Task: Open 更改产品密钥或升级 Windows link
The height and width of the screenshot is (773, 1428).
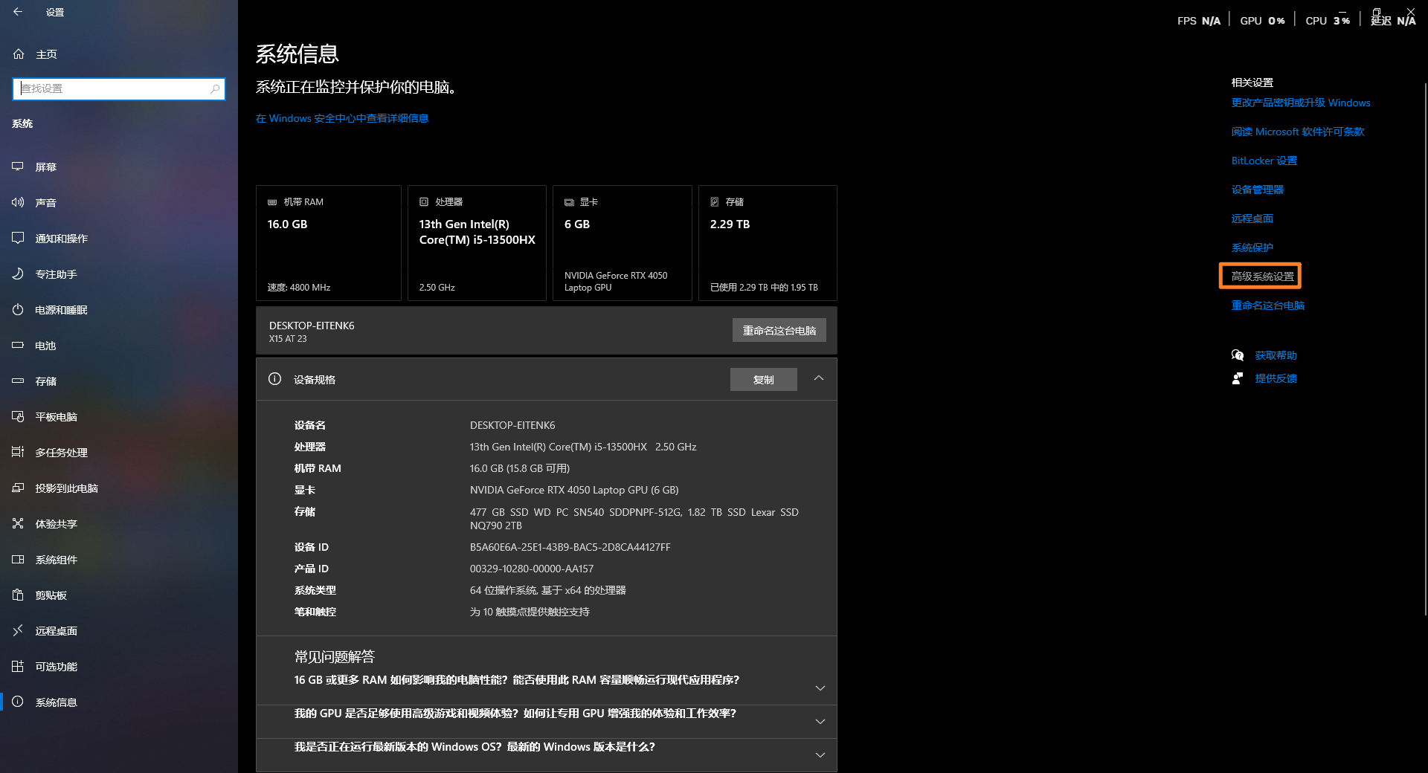Action: pos(1301,103)
